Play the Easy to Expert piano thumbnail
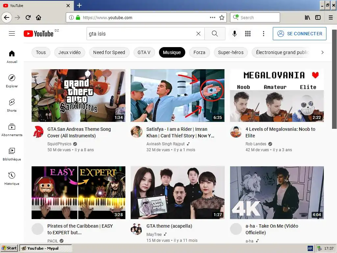This screenshot has height=253, width=337. [x=78, y=192]
